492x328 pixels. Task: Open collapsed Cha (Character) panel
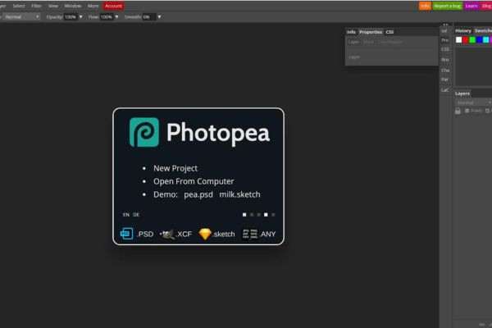click(445, 70)
